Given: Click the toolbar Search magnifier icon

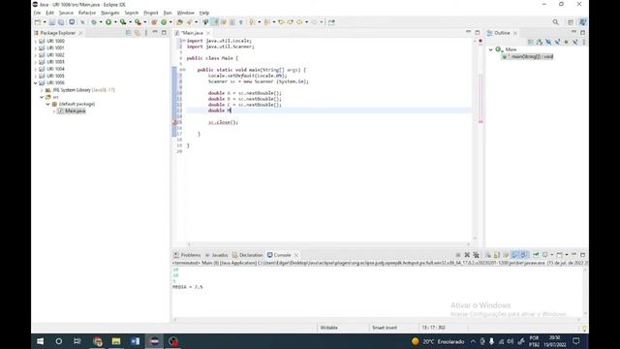Looking at the screenshot, I should point(555,22).
